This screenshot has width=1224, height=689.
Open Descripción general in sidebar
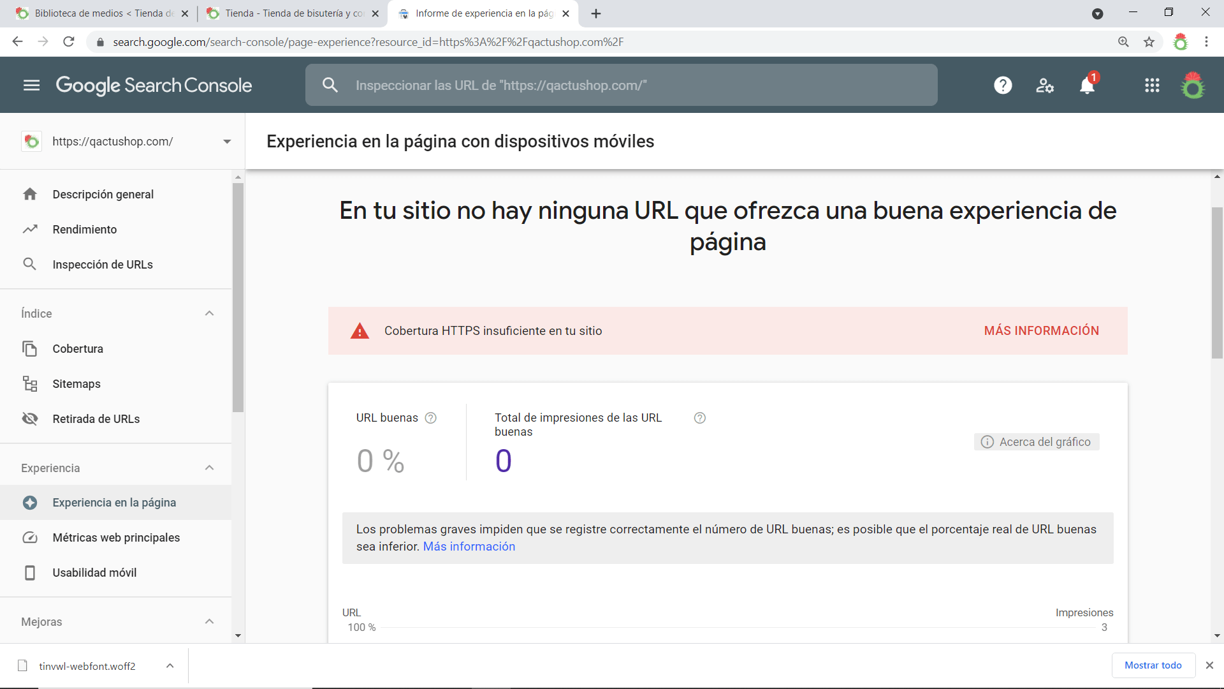[x=115, y=194]
